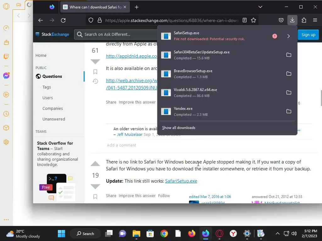Close the 'Where can I download Safari' tab

125,7
